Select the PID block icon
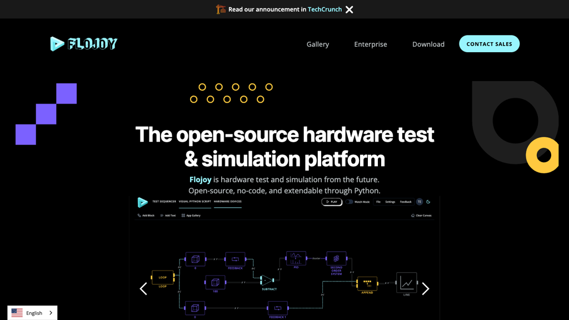The image size is (569, 320). pyautogui.click(x=296, y=258)
